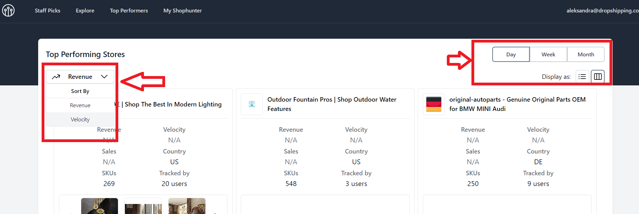
Task: Click the trending arrow icon beside Revenue
Action: click(x=56, y=77)
